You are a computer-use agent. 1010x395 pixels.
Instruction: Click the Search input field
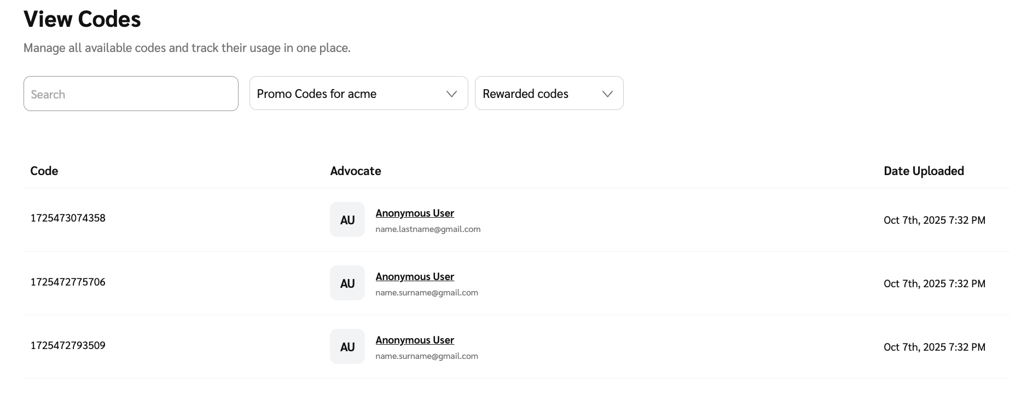pyautogui.click(x=131, y=94)
